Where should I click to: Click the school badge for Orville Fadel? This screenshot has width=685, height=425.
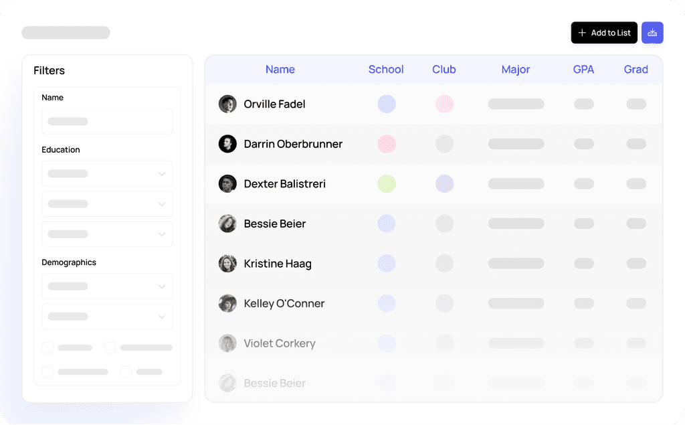coord(386,104)
